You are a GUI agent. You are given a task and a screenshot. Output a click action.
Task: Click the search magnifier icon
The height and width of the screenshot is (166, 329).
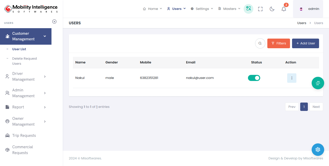(260, 43)
